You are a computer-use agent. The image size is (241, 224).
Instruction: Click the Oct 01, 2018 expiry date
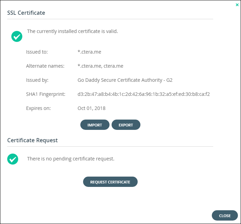tap(91, 108)
